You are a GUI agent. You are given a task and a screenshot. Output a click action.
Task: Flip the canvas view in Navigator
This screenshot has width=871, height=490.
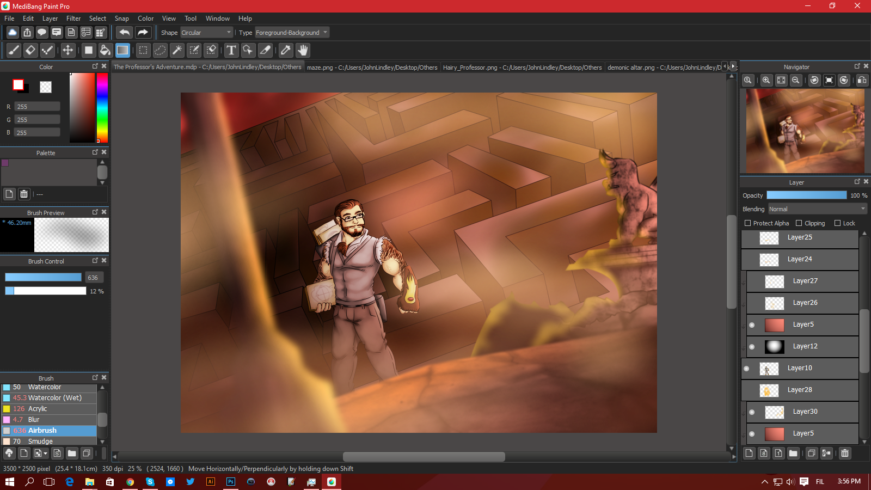862,80
